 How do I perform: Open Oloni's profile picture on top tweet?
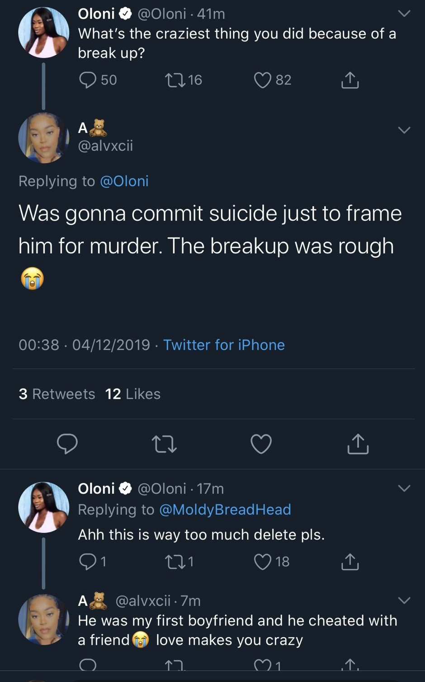point(43,33)
